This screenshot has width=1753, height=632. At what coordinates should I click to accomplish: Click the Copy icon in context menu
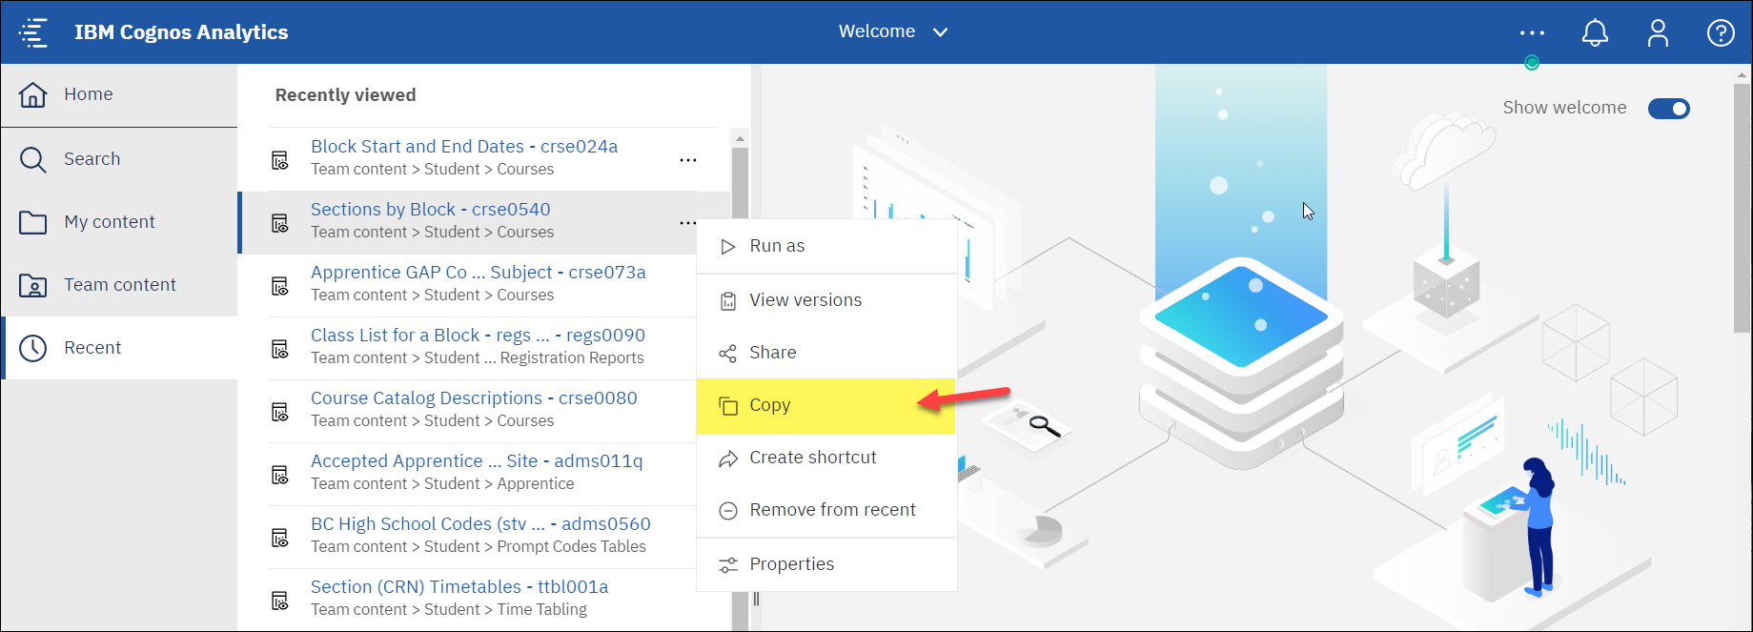click(728, 406)
